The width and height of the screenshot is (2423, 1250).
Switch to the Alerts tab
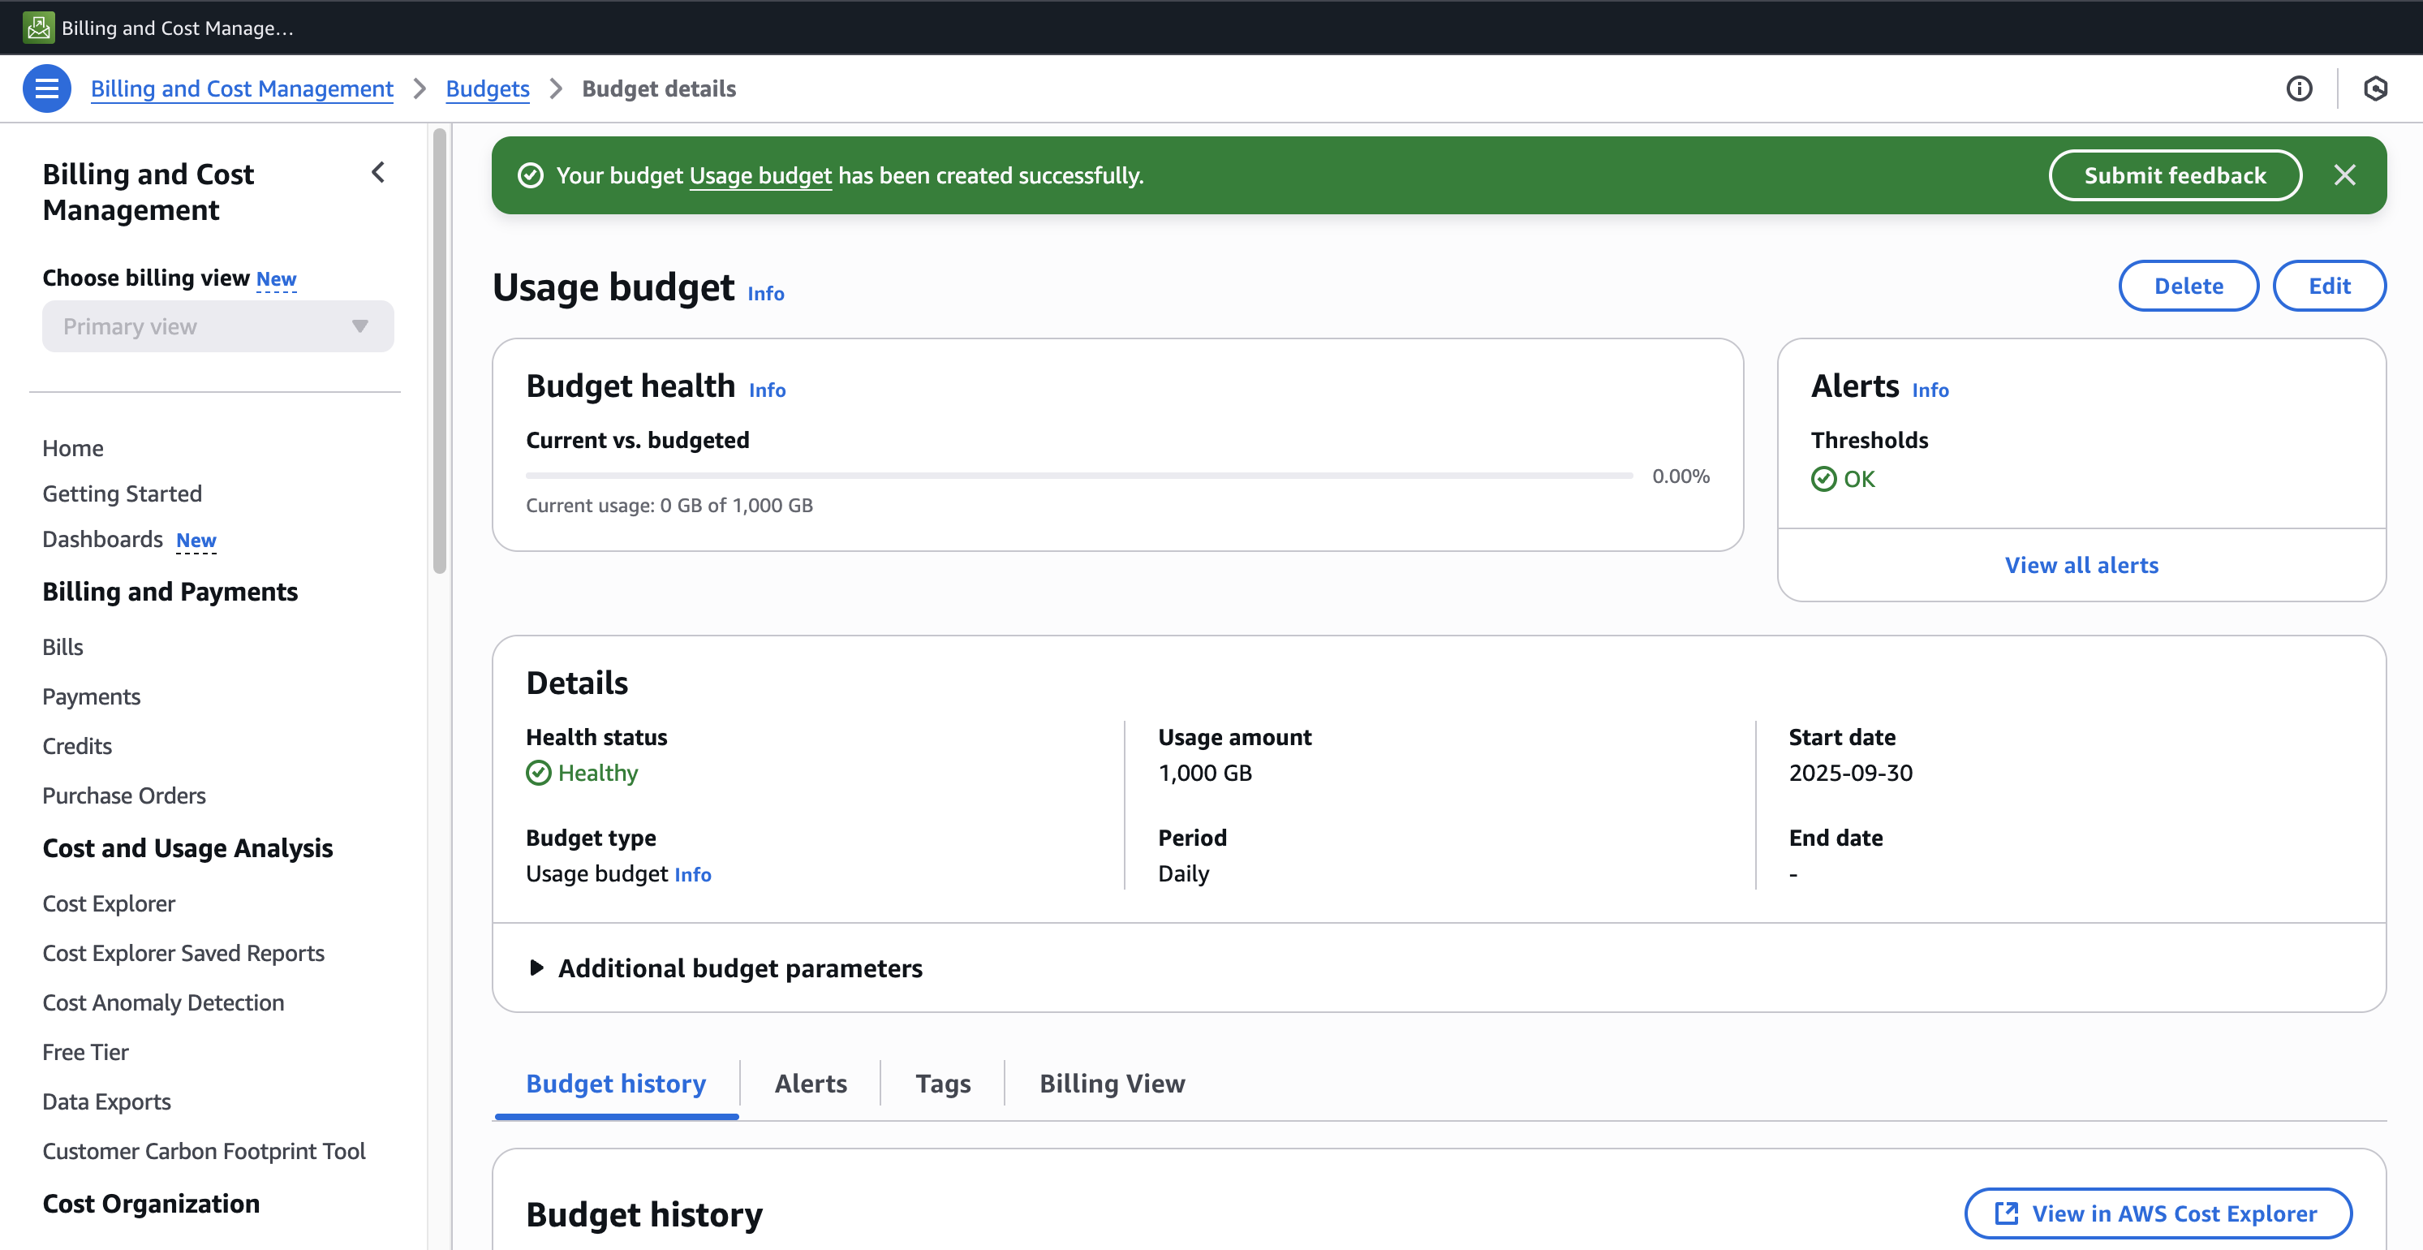pos(810,1084)
